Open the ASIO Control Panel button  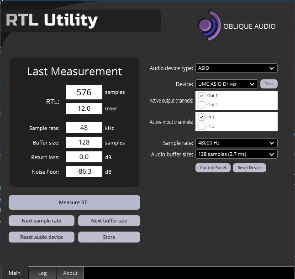point(213,168)
